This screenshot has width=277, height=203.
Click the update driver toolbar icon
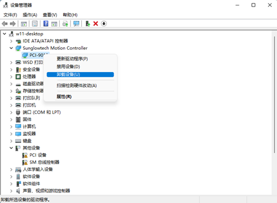point(65,23)
